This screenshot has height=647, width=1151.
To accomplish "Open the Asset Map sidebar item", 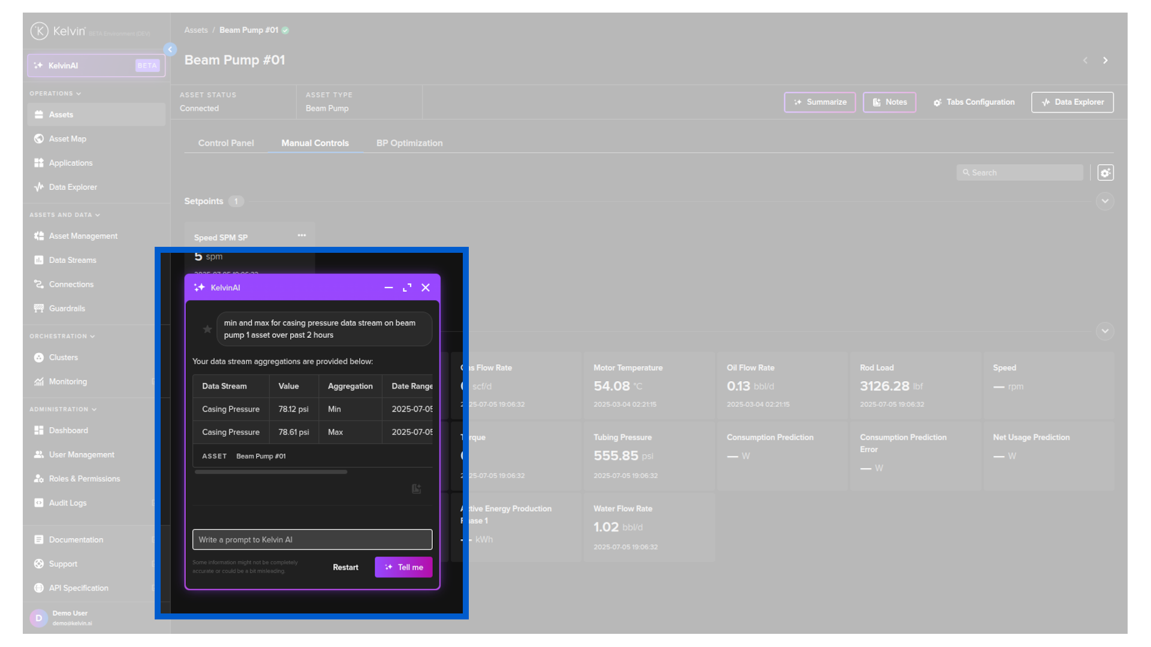I will pos(67,138).
